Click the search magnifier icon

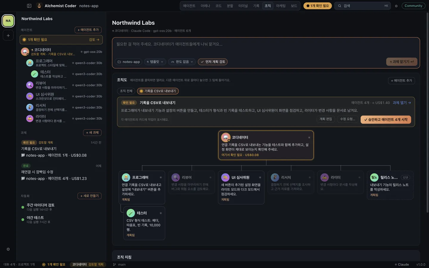click(340, 6)
